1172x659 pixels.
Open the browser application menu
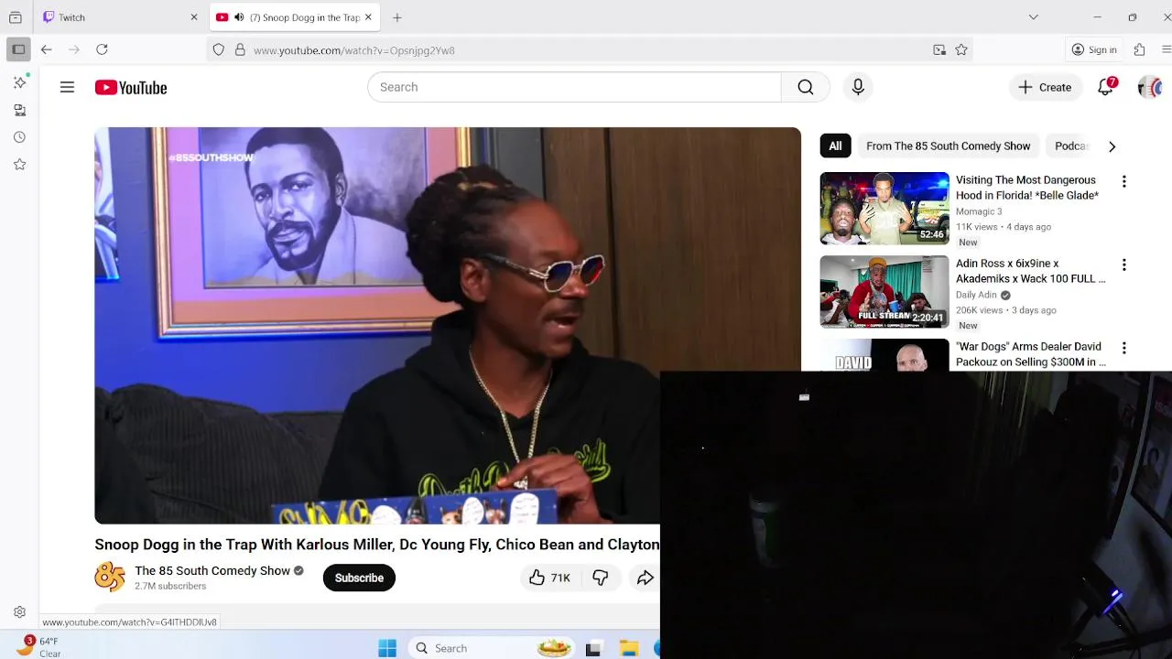[1167, 49]
